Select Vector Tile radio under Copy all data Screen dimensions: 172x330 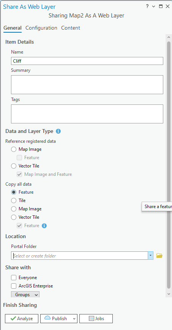point(14,217)
